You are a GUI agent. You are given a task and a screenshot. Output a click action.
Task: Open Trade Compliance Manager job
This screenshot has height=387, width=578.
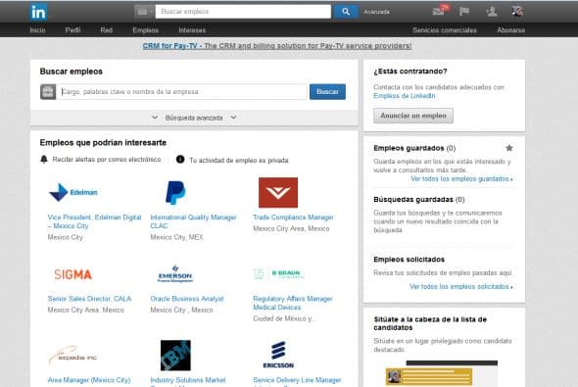[x=293, y=218]
